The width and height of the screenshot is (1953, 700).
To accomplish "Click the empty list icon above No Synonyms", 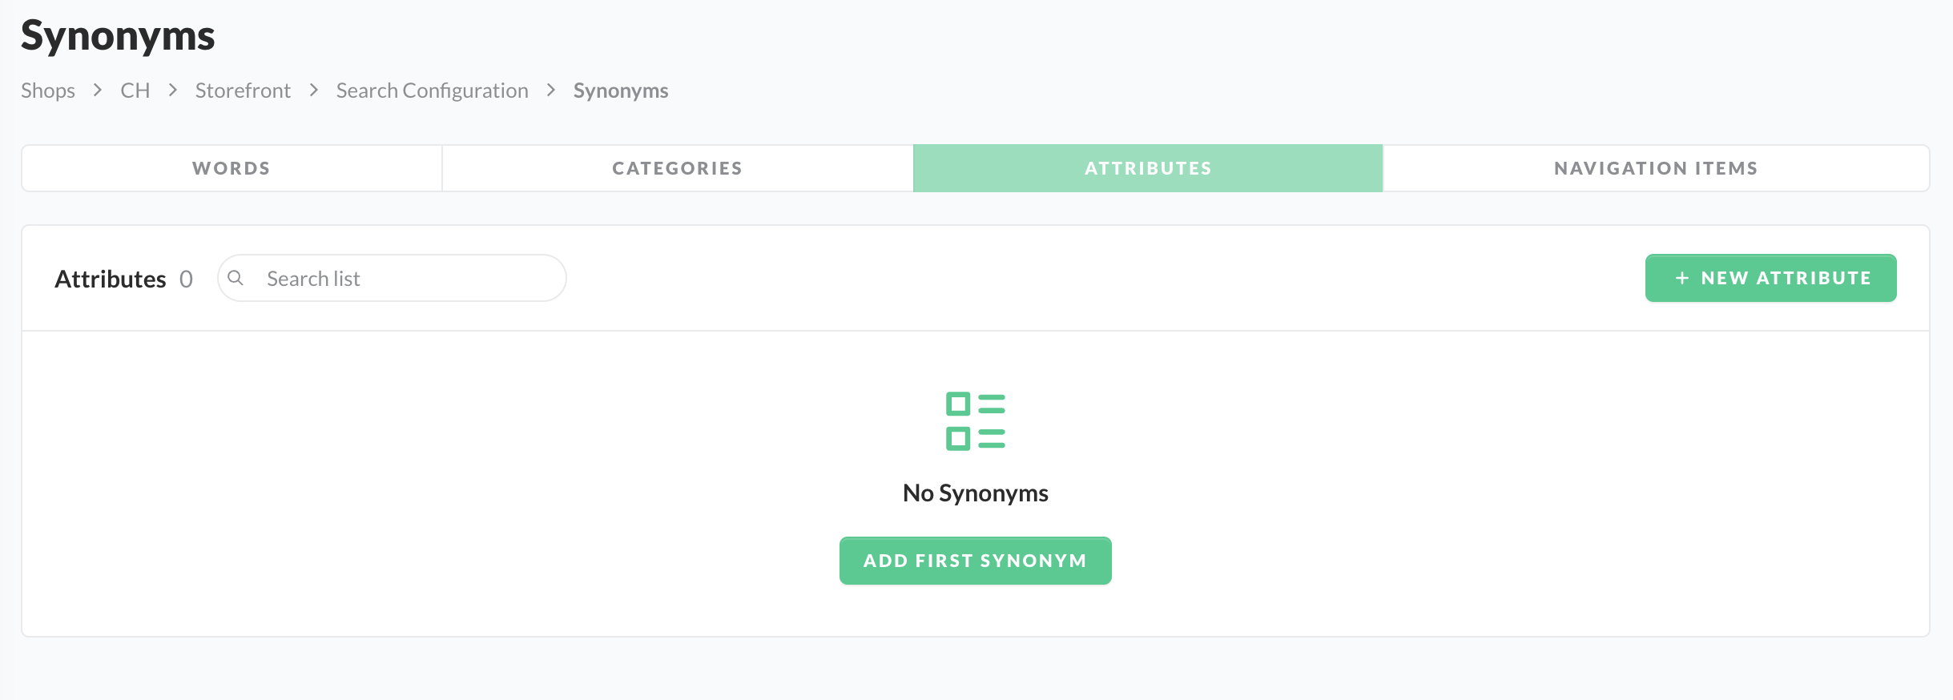I will point(975,421).
